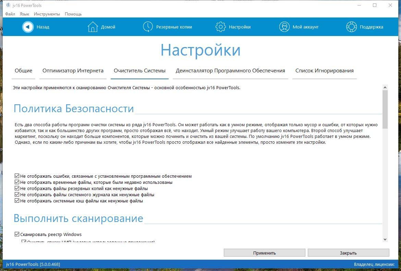
Task: Toggle hiding system cache files as junk
Action: [17, 201]
